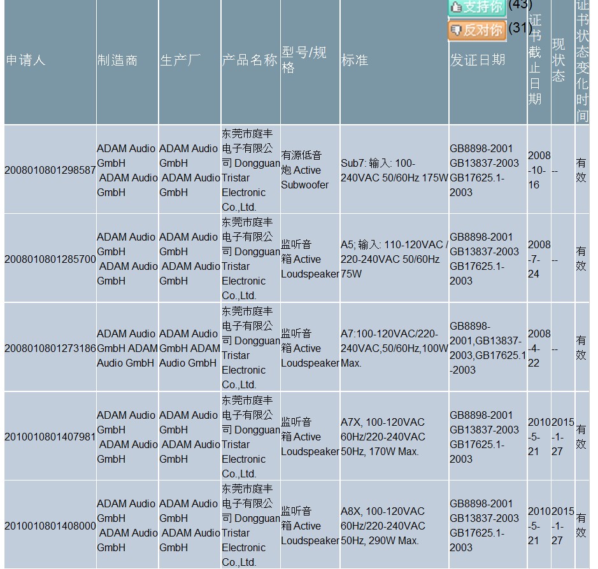Image resolution: width=598 pixels, height=569 pixels.
Task: Click the A5 110-120VAC specification cell
Action: pyautogui.click(x=394, y=259)
